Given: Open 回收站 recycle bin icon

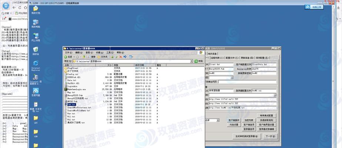Looking at the screenshot, I should (x=36, y=49).
